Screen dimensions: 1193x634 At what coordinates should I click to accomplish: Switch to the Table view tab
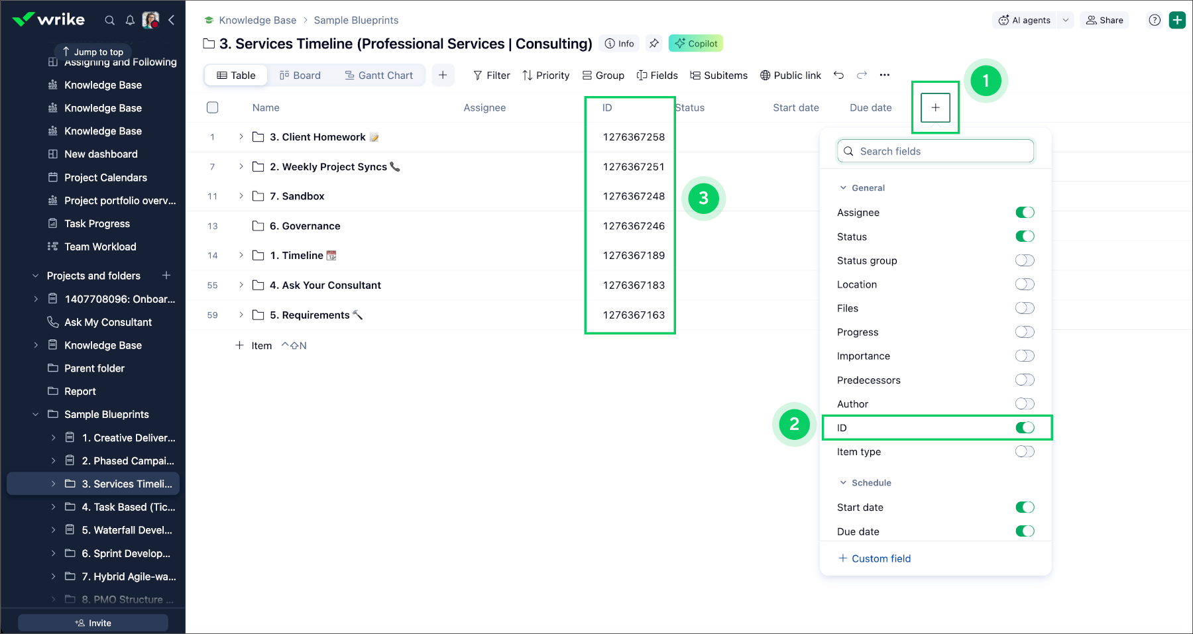point(236,76)
